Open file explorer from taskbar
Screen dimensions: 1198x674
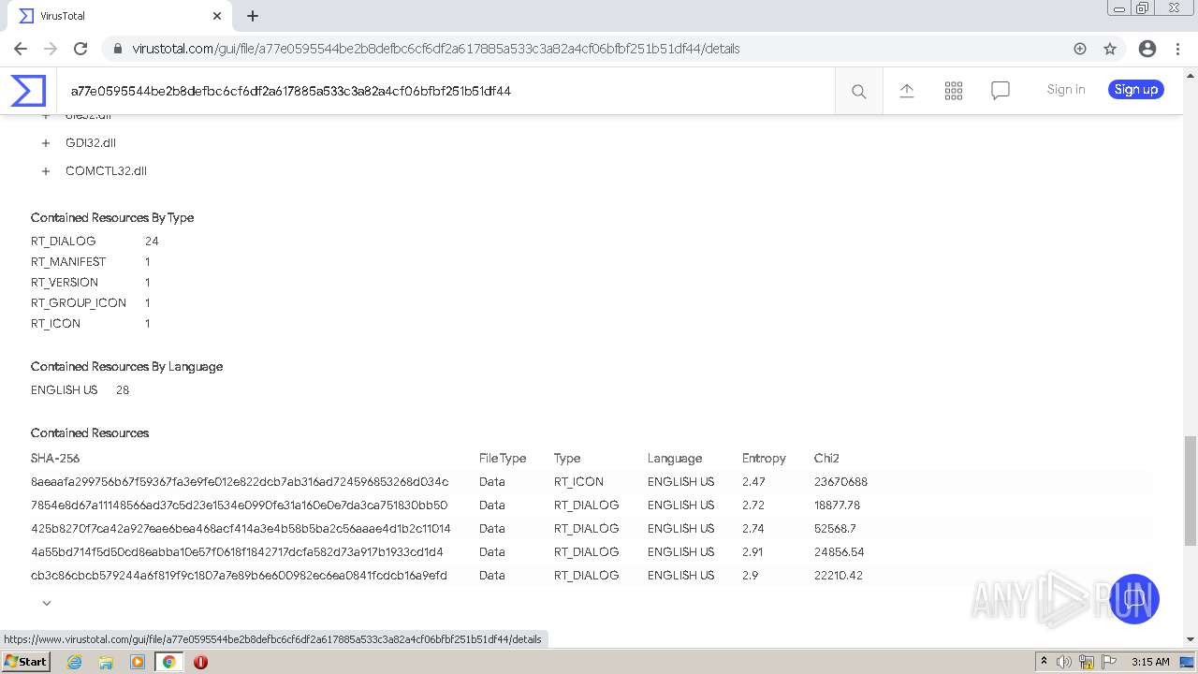pos(106,662)
